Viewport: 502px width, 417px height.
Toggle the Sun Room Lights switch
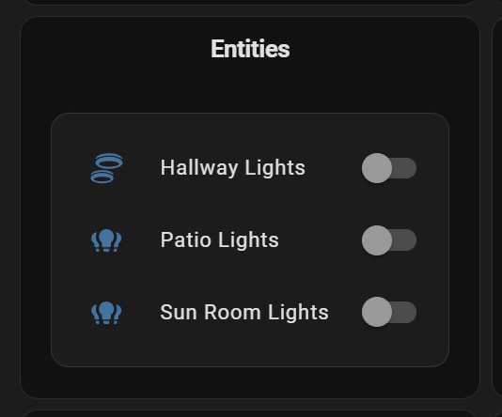tap(389, 312)
